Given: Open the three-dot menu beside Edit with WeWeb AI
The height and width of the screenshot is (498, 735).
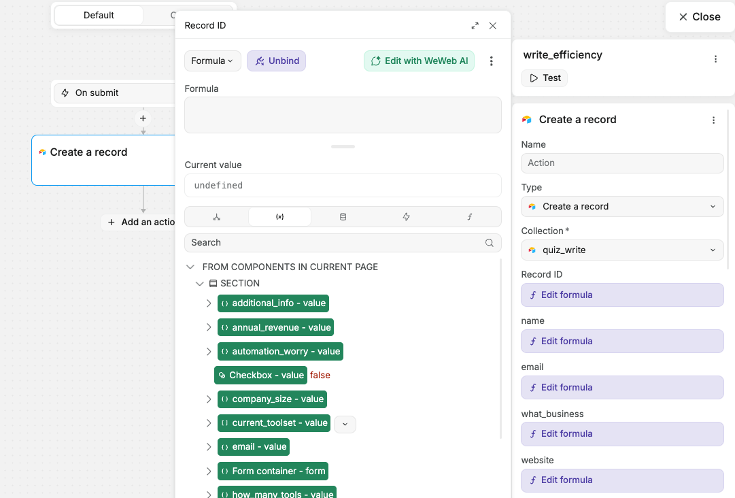Looking at the screenshot, I should click(491, 61).
